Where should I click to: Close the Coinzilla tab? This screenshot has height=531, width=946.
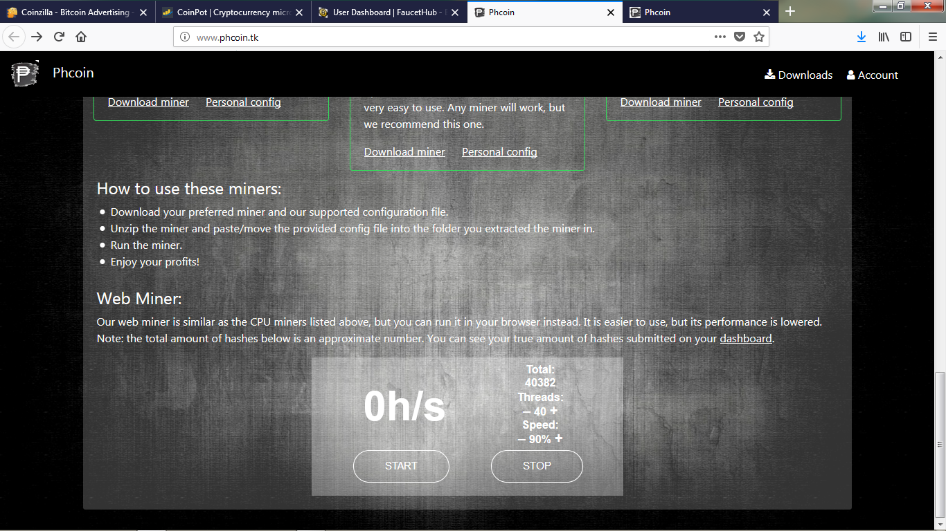coord(143,12)
